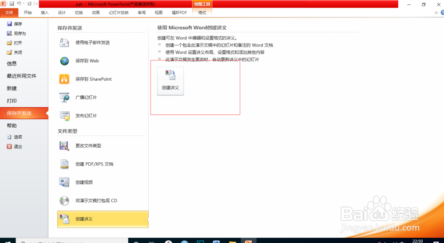The image size is (444, 243).
Task: Select the highlighted 创建讲义 list option
Action: click(103, 219)
